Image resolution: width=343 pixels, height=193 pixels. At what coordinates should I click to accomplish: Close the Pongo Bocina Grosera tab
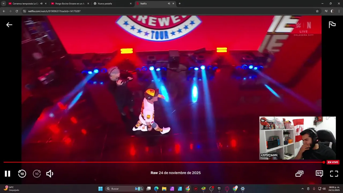(x=88, y=3)
